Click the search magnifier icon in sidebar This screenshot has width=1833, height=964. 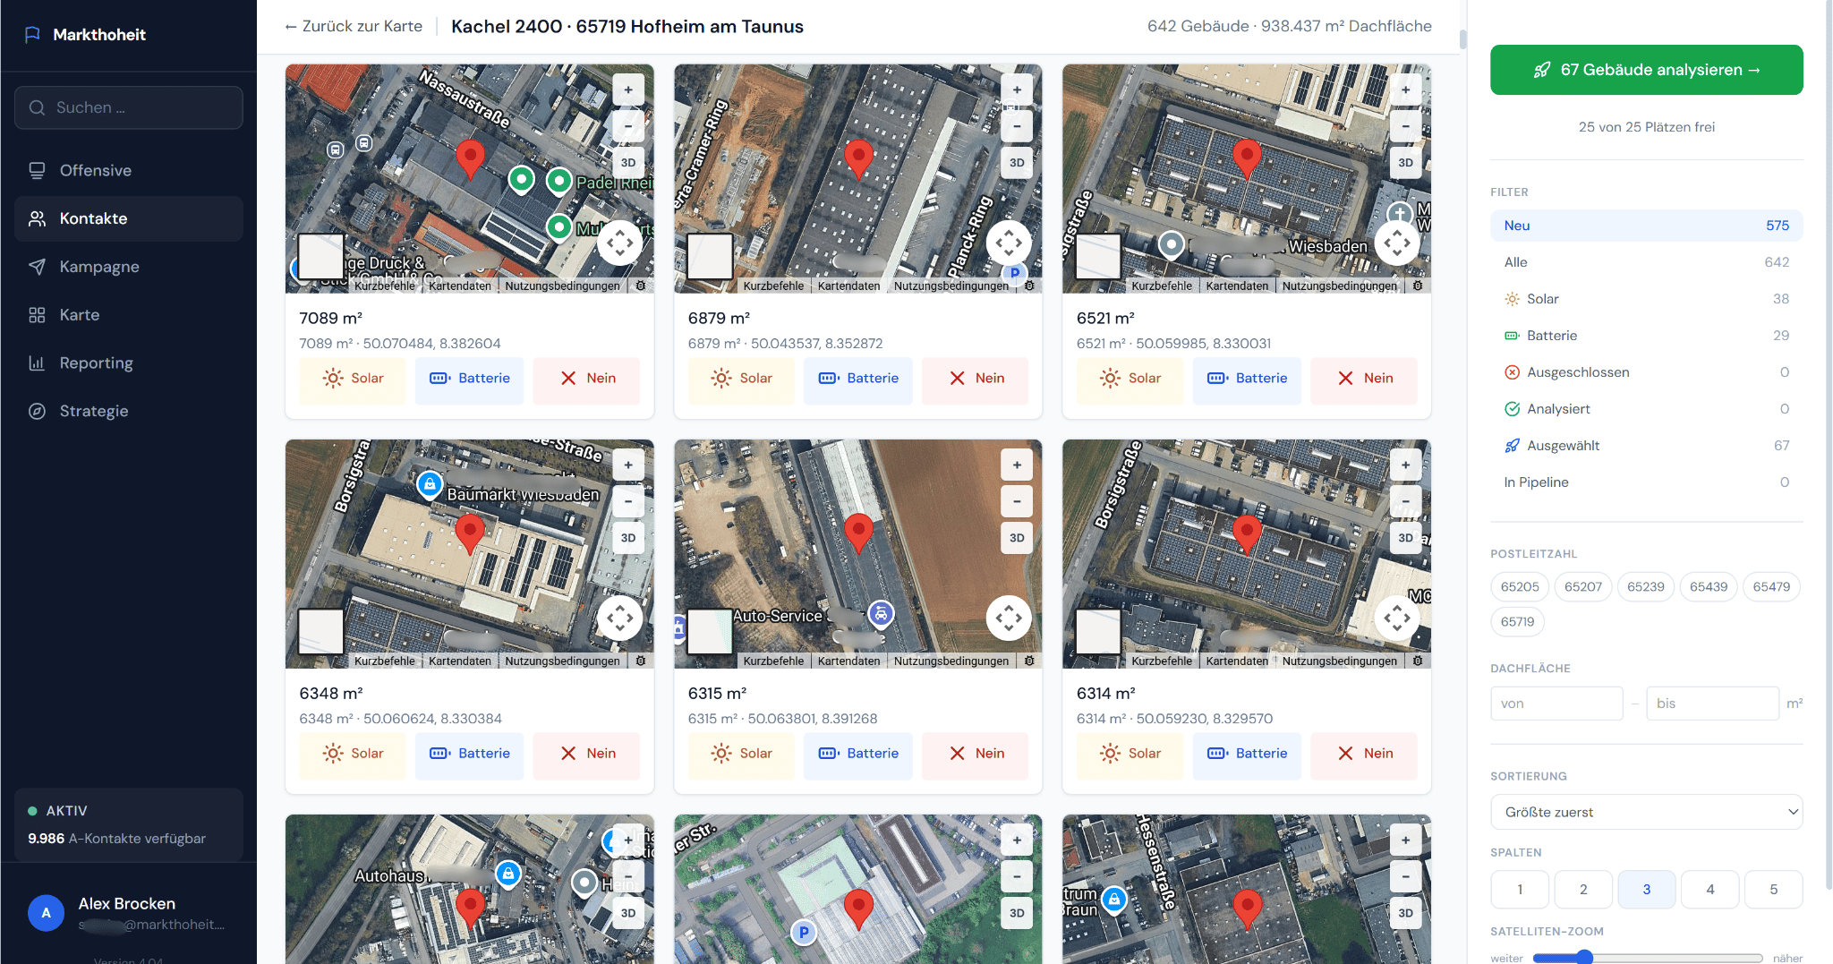37,107
